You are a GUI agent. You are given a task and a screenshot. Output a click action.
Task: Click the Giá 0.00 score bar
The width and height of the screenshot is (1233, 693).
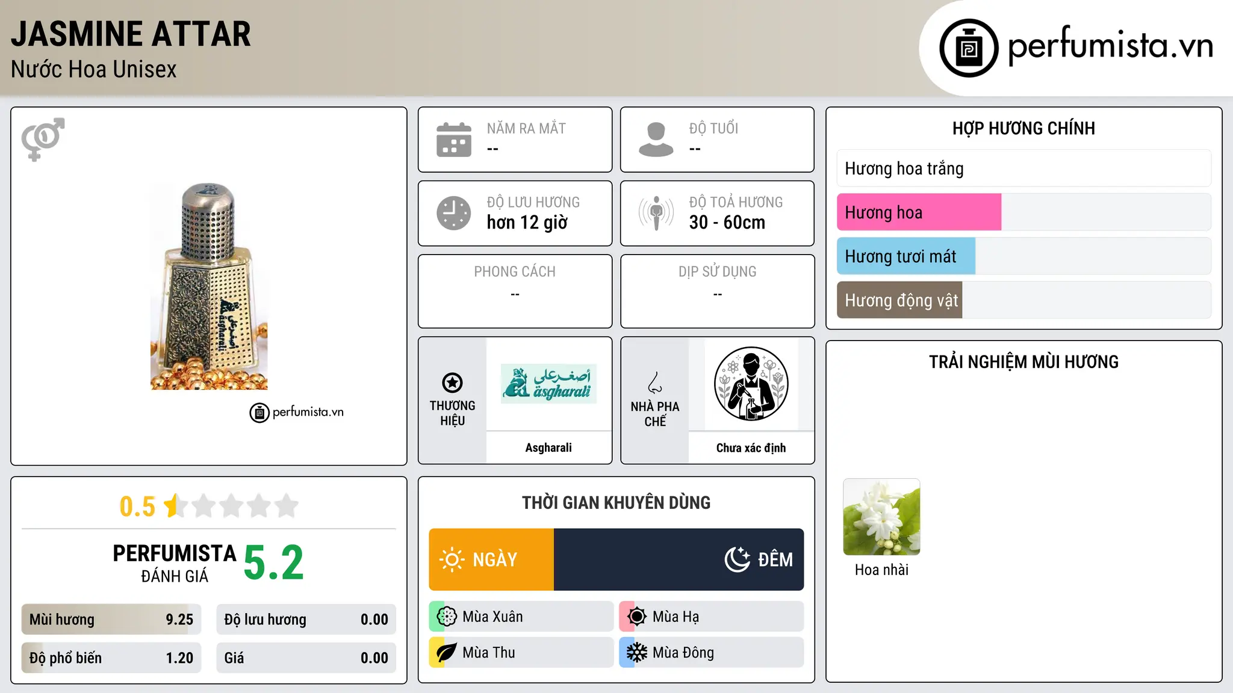point(306,658)
